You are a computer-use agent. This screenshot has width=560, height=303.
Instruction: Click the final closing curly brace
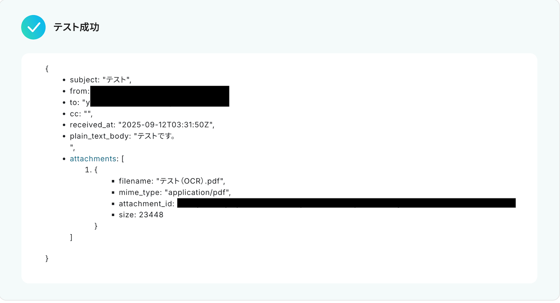pos(47,258)
